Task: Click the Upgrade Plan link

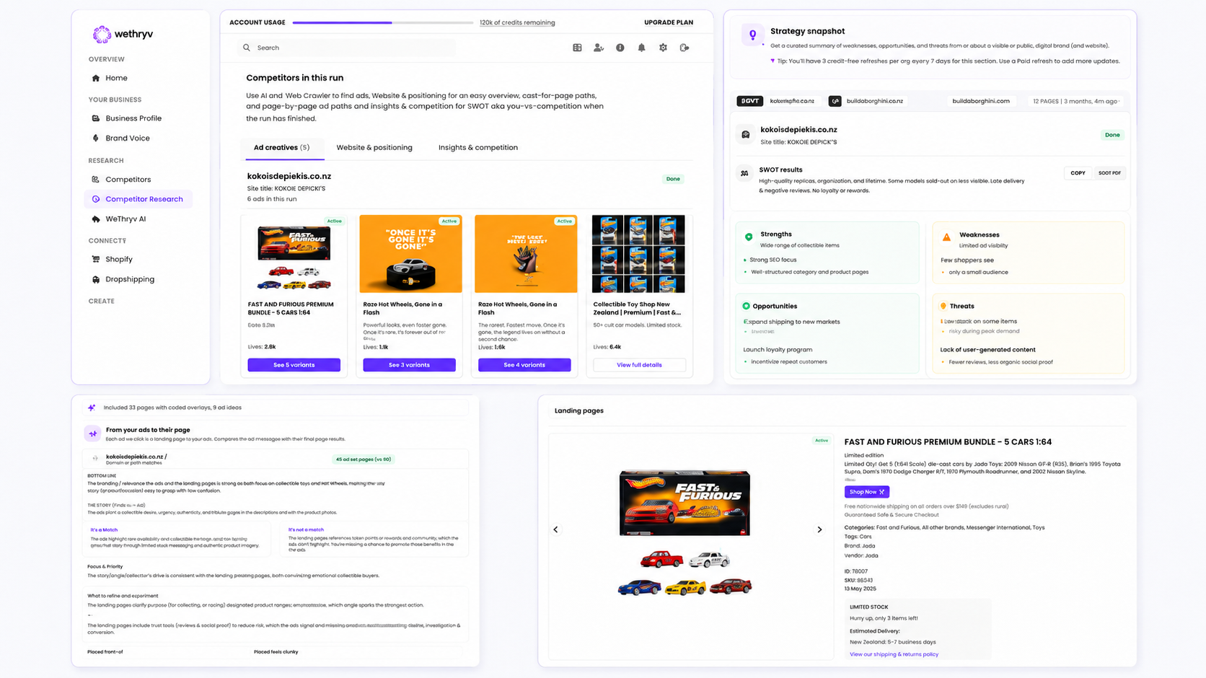Action: coord(669,22)
